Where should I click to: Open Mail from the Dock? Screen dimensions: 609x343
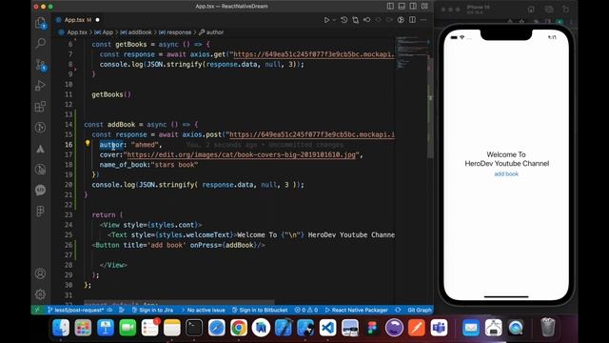[471, 328]
